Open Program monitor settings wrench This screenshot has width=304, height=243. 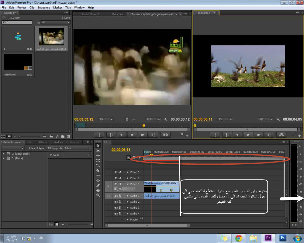click(x=278, y=119)
